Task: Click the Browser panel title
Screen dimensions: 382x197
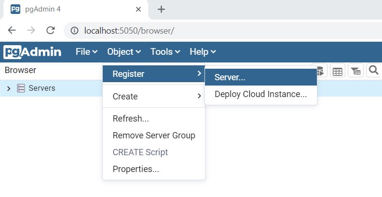Action: (20, 70)
